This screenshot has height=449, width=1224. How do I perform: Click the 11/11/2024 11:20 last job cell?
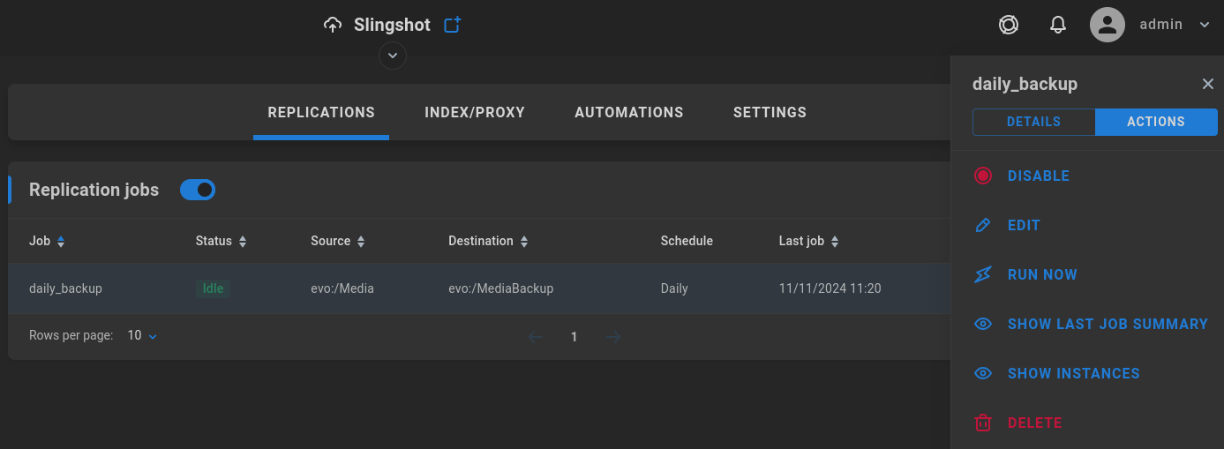tap(830, 288)
